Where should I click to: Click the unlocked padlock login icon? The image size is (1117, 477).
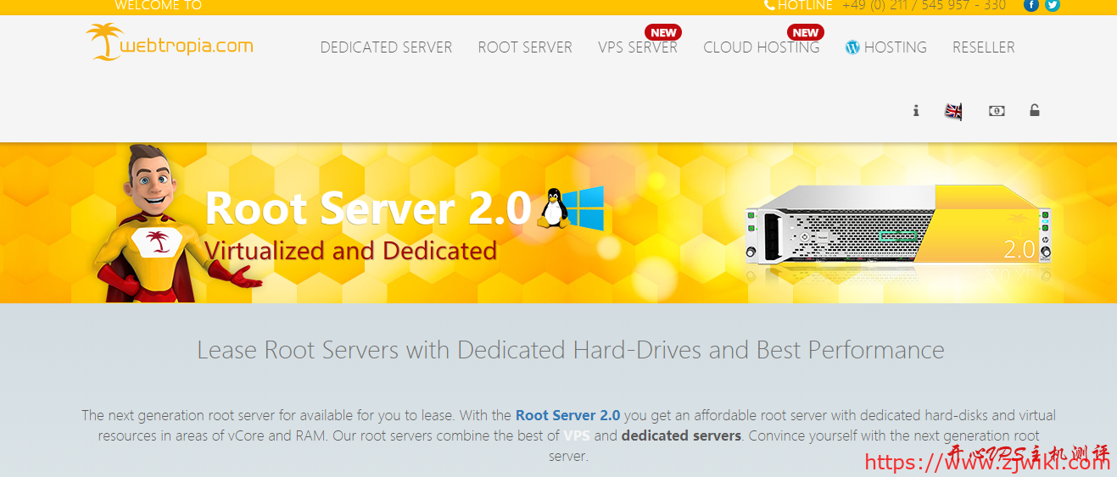click(1035, 110)
